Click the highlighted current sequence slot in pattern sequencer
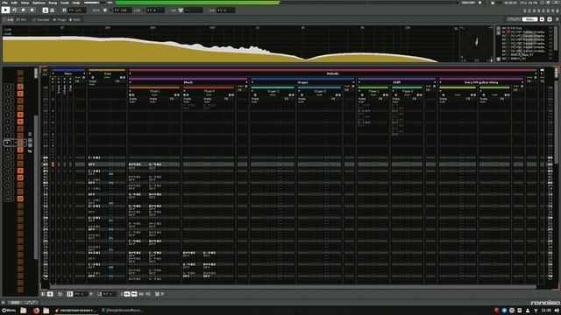The height and width of the screenshot is (315, 561). (15, 143)
